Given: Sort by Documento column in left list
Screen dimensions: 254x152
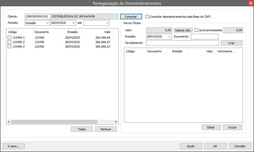Looking at the screenshot, I should (x=46, y=32).
